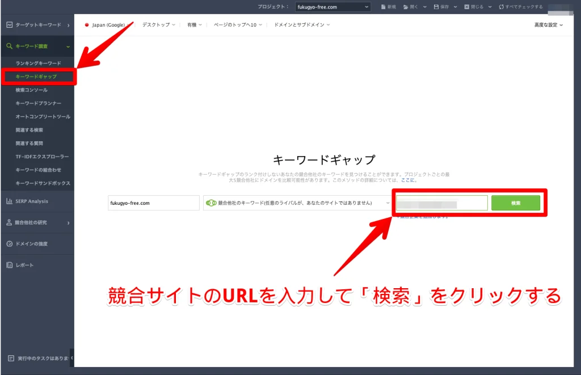
Task: Open the デスクトップ device dropdown
Action: pyautogui.click(x=159, y=25)
